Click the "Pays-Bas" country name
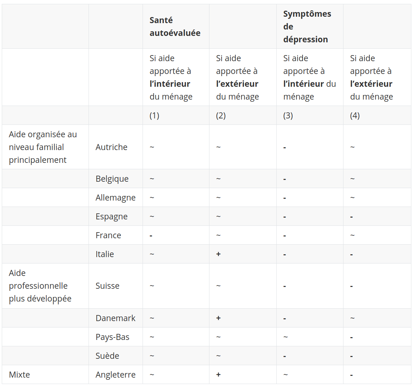416x389 pixels. pos(112,337)
